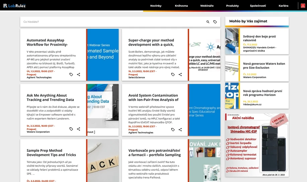Image resolution: width=307 pixels, height=182 pixels.
Task: Share the Avoid System Contamination webinar
Action: click(x=180, y=130)
